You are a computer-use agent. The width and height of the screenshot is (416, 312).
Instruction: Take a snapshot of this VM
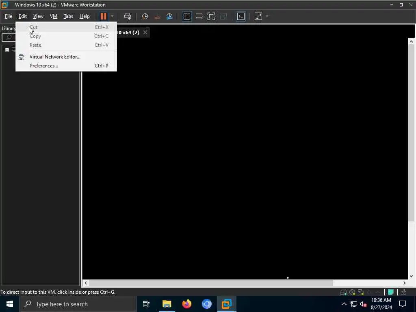click(x=145, y=16)
